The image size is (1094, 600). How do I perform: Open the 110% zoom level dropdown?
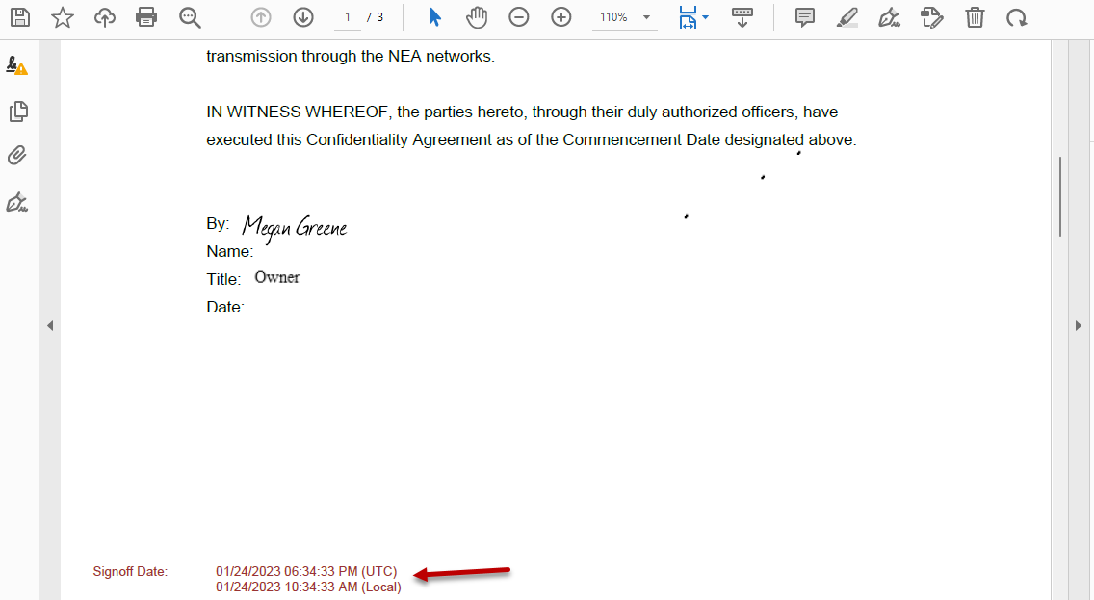point(646,17)
